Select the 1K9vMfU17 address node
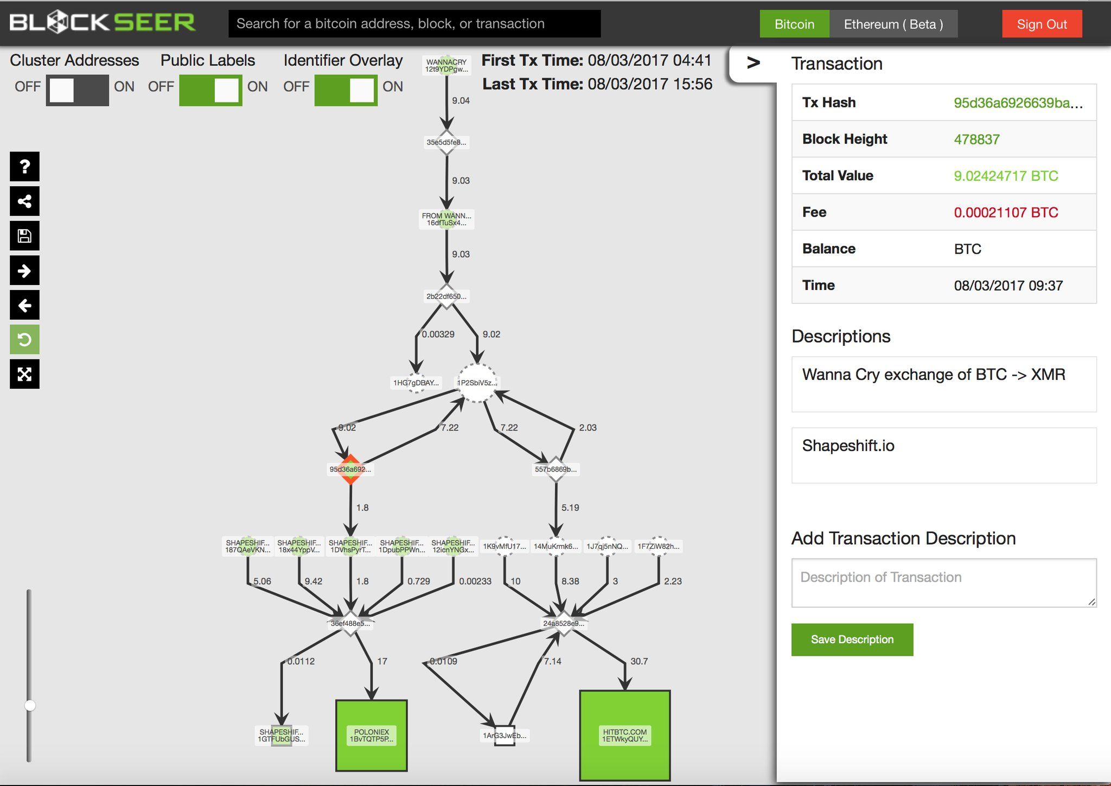The height and width of the screenshot is (786, 1111). [505, 546]
